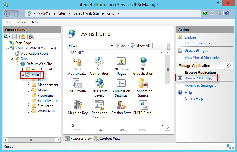The height and width of the screenshot is (152, 237).
Task: Click the save connections disk icon
Action: coord(15,36)
